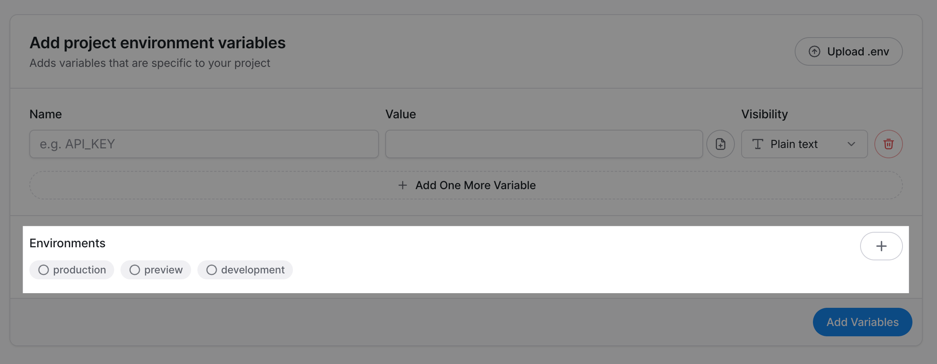Click the text 'T' icon in the Visibility selector
Viewport: 937px width, 364px height.
757,144
